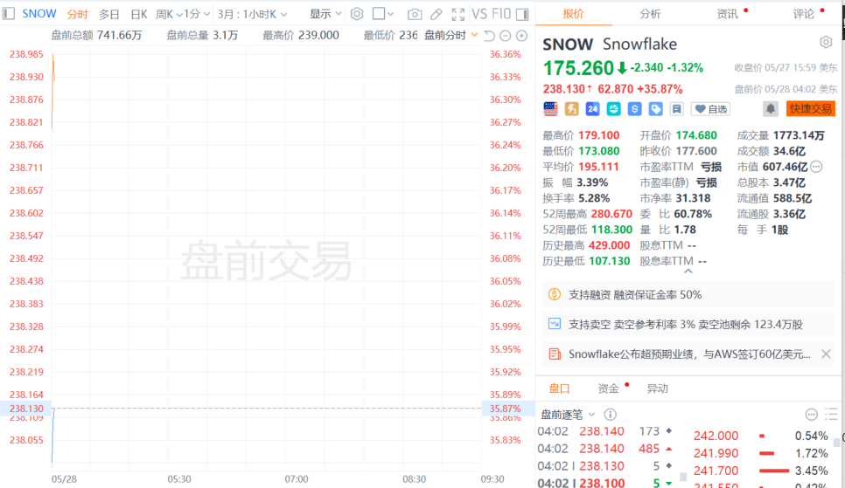Open the Snowflake AWS earnings news link

[x=689, y=354]
